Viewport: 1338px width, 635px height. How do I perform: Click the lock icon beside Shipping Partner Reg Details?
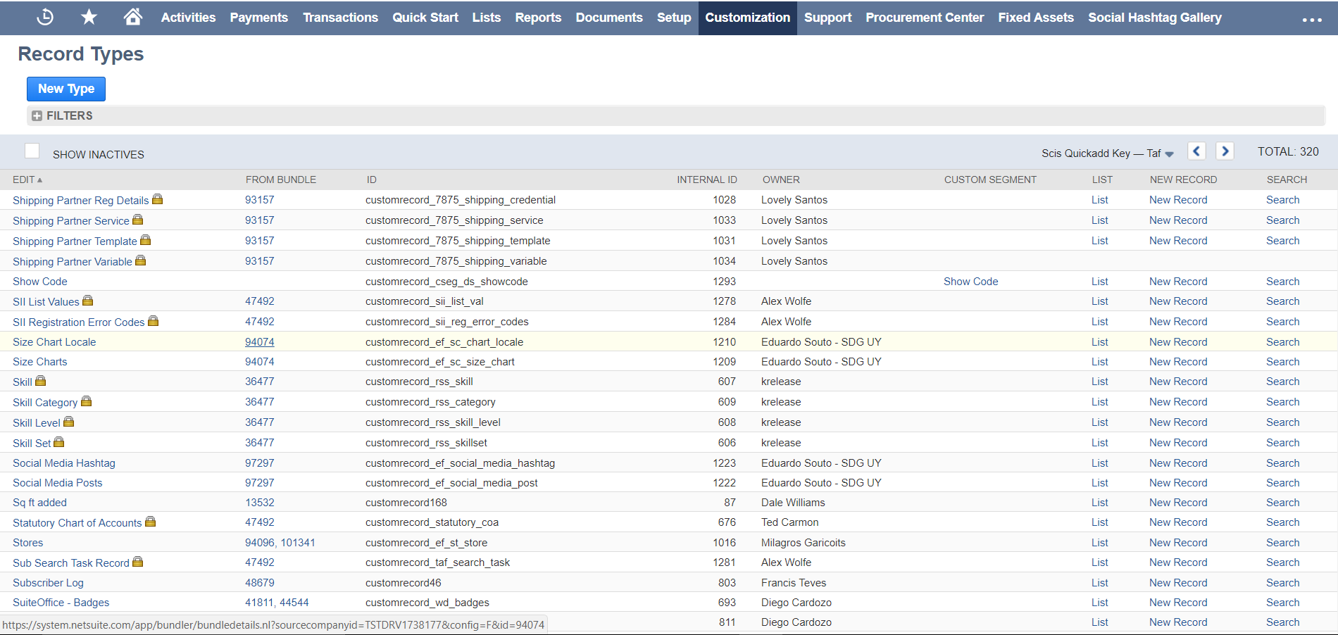(x=157, y=199)
